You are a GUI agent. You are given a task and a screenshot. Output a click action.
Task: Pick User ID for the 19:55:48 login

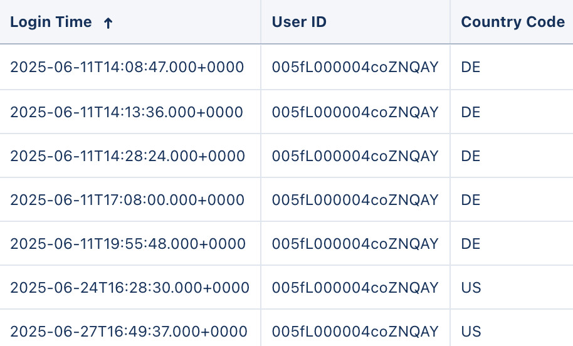click(355, 244)
